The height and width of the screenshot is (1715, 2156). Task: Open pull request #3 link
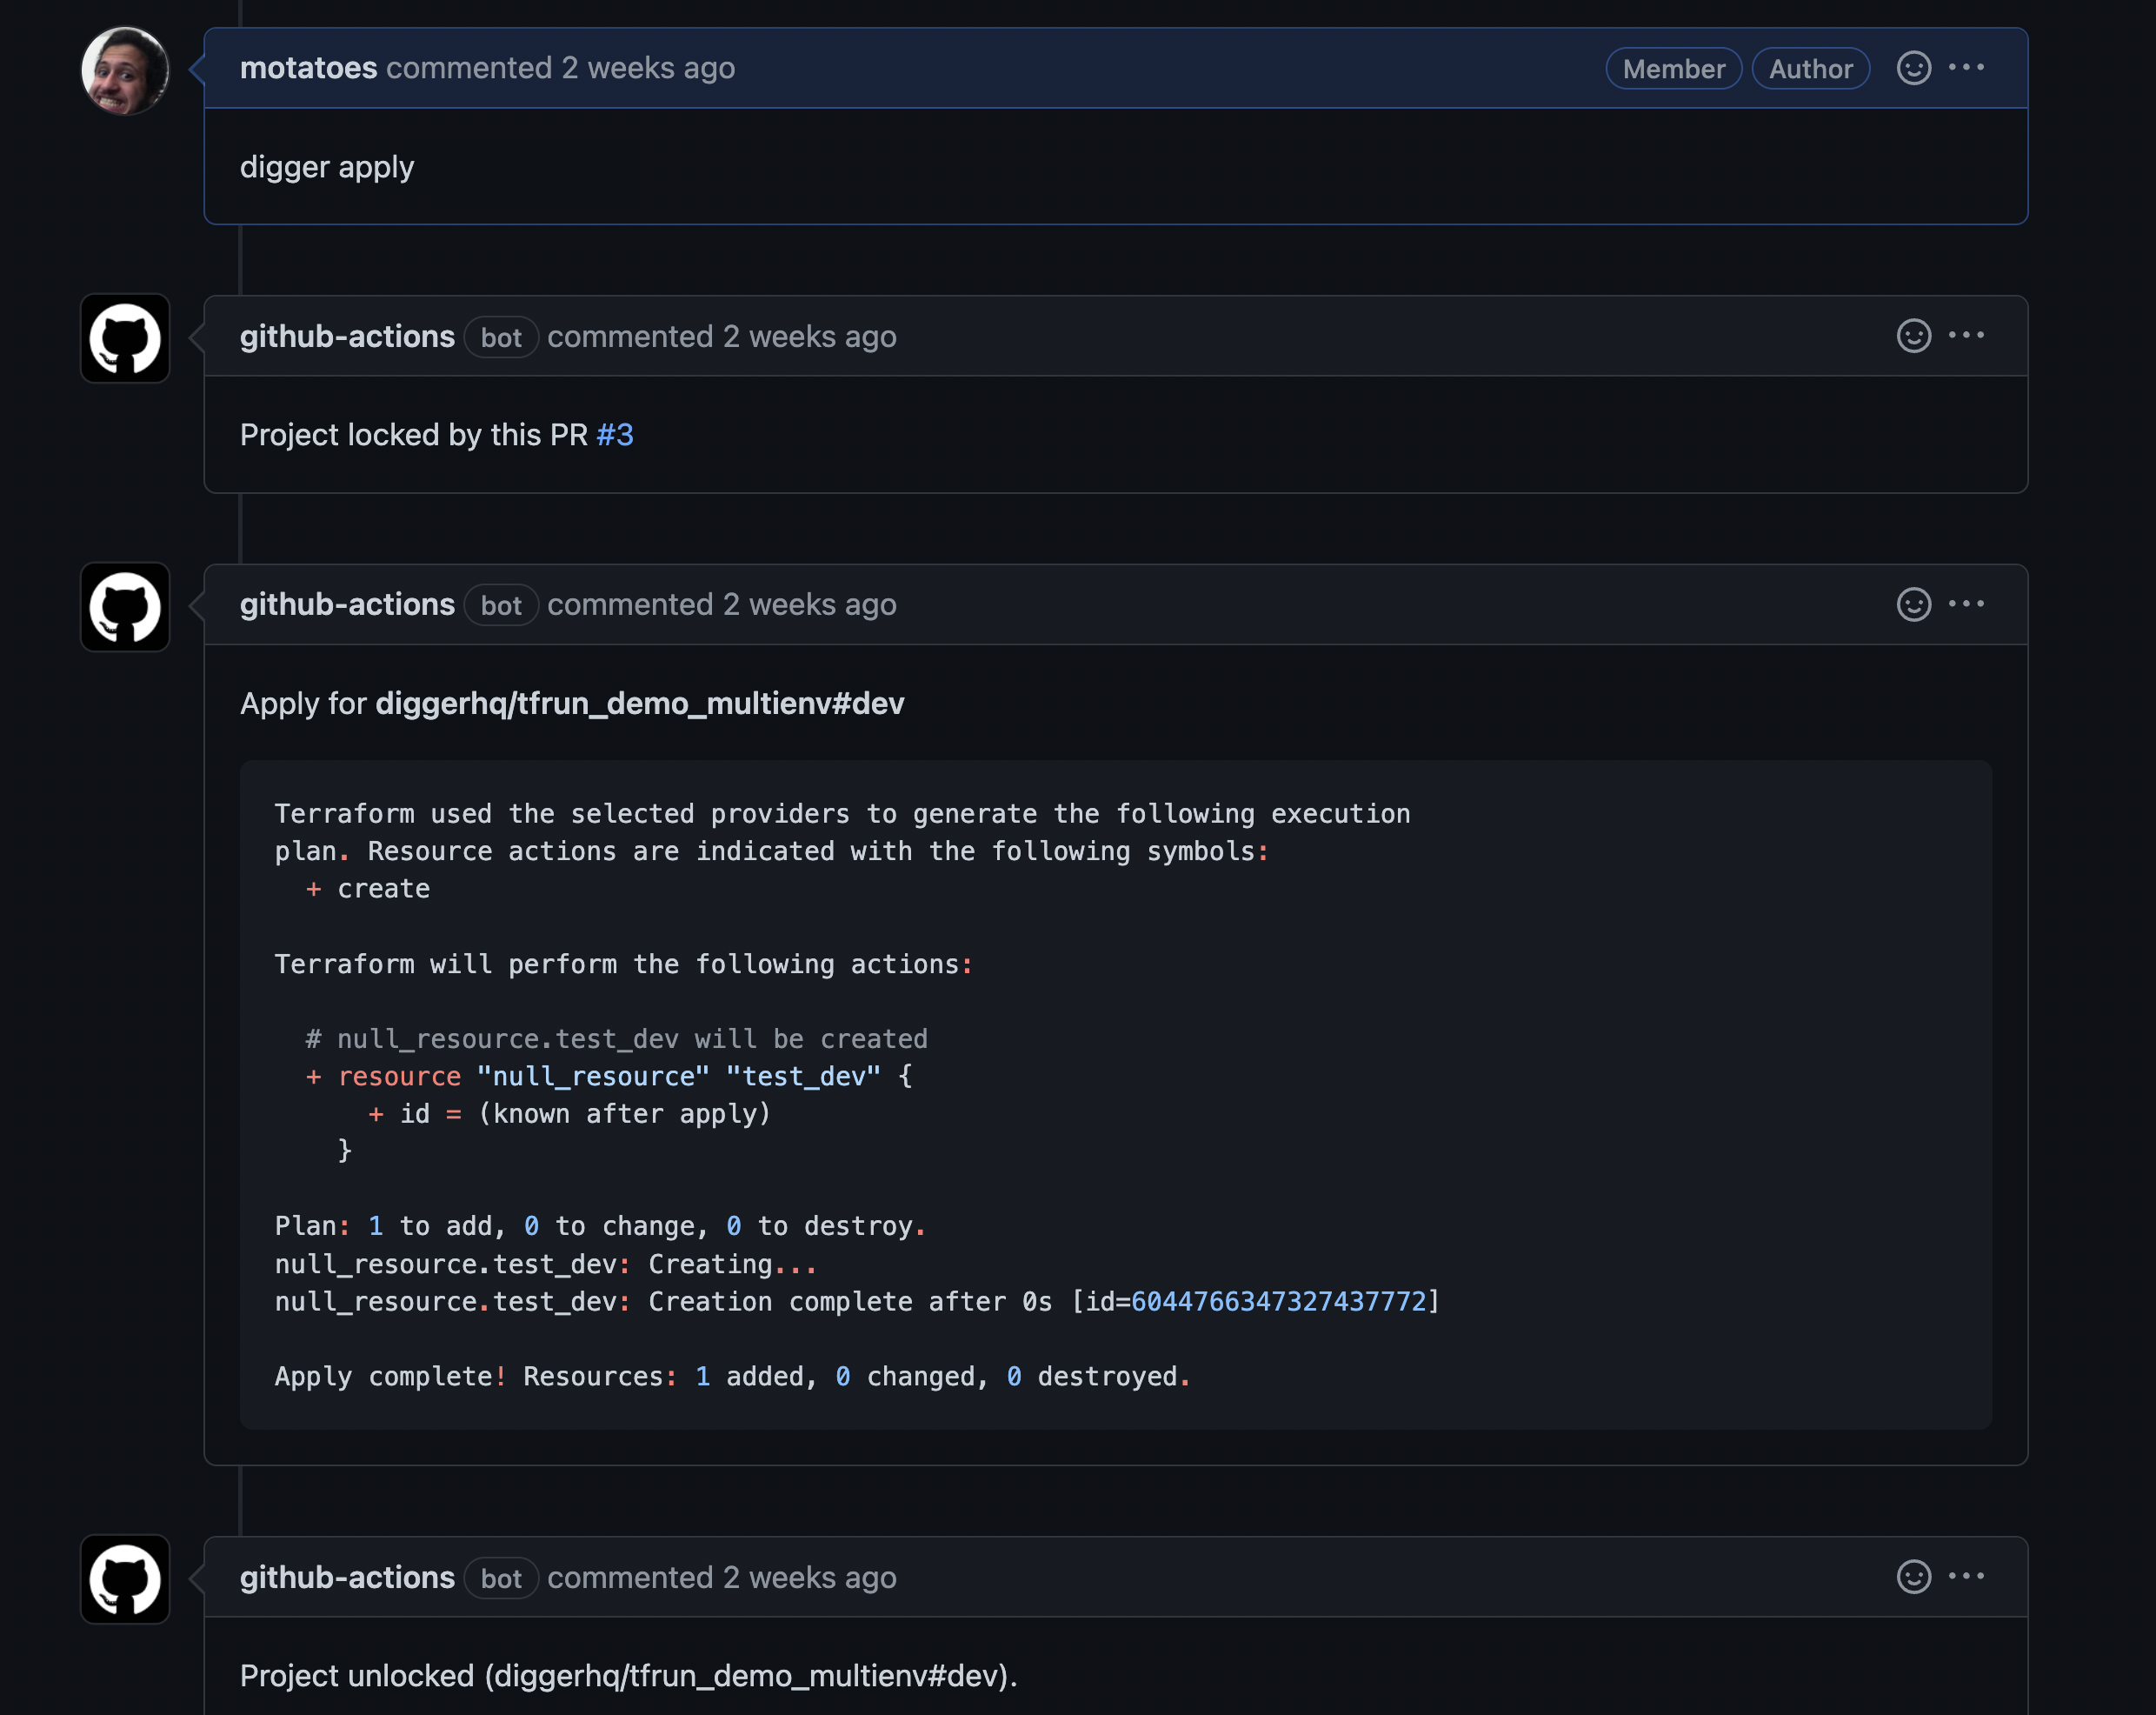point(614,435)
